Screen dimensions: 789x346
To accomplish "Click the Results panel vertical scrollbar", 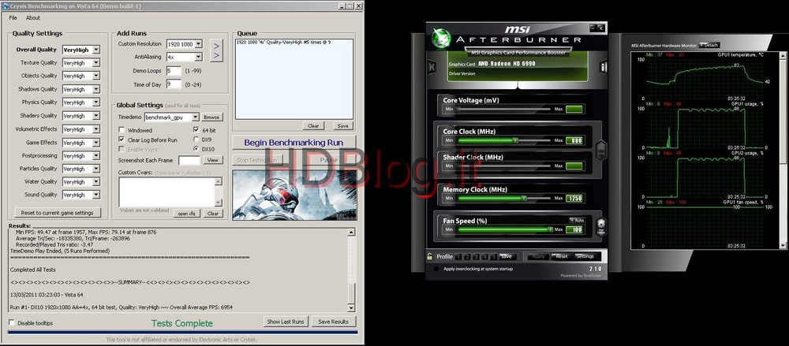I will [352, 270].
